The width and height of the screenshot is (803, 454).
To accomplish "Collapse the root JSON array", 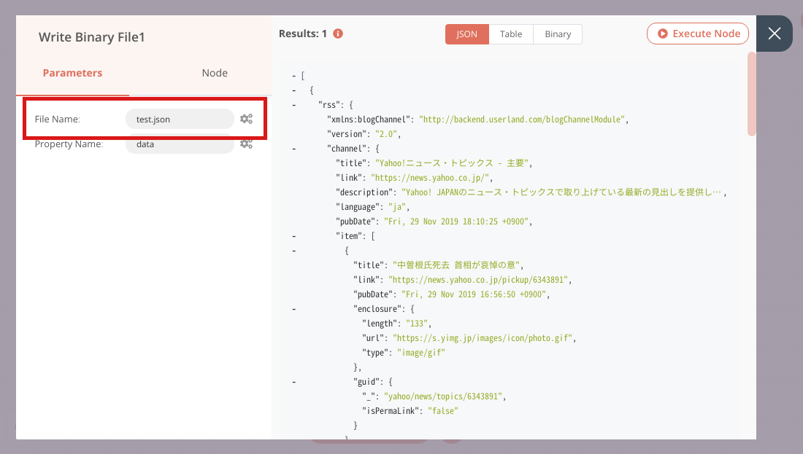I will (x=293, y=75).
